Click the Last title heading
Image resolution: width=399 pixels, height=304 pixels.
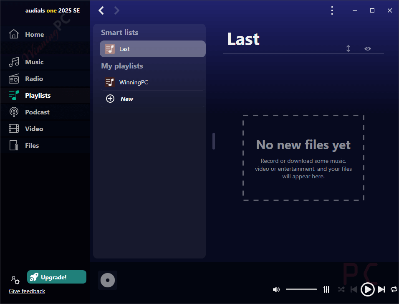(x=243, y=39)
